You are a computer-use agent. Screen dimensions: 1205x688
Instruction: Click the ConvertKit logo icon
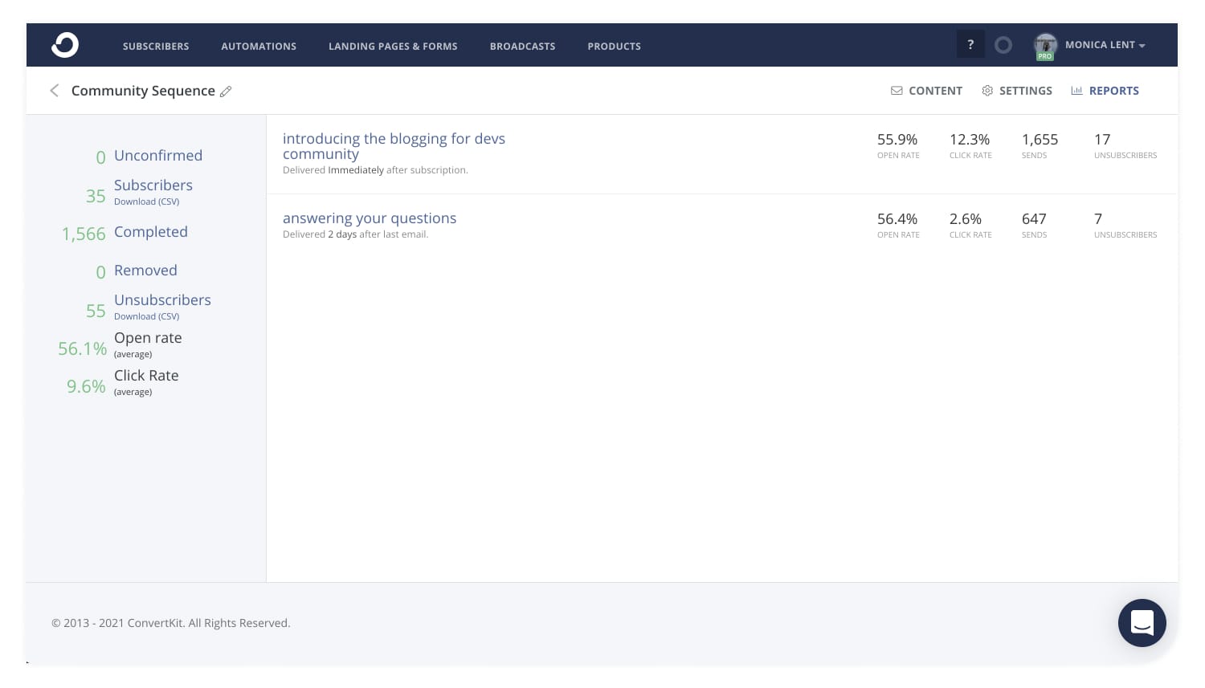64,45
